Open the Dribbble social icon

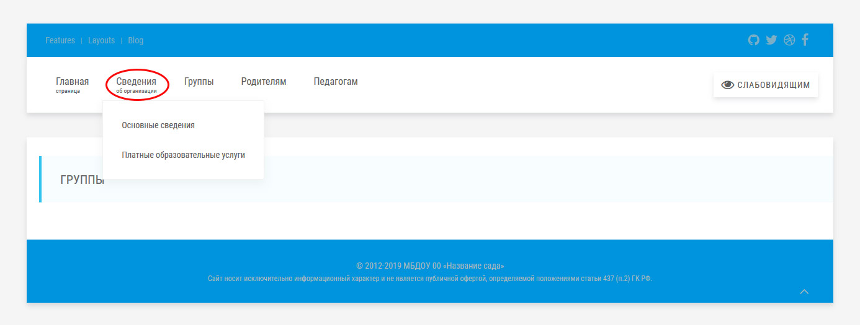(789, 40)
